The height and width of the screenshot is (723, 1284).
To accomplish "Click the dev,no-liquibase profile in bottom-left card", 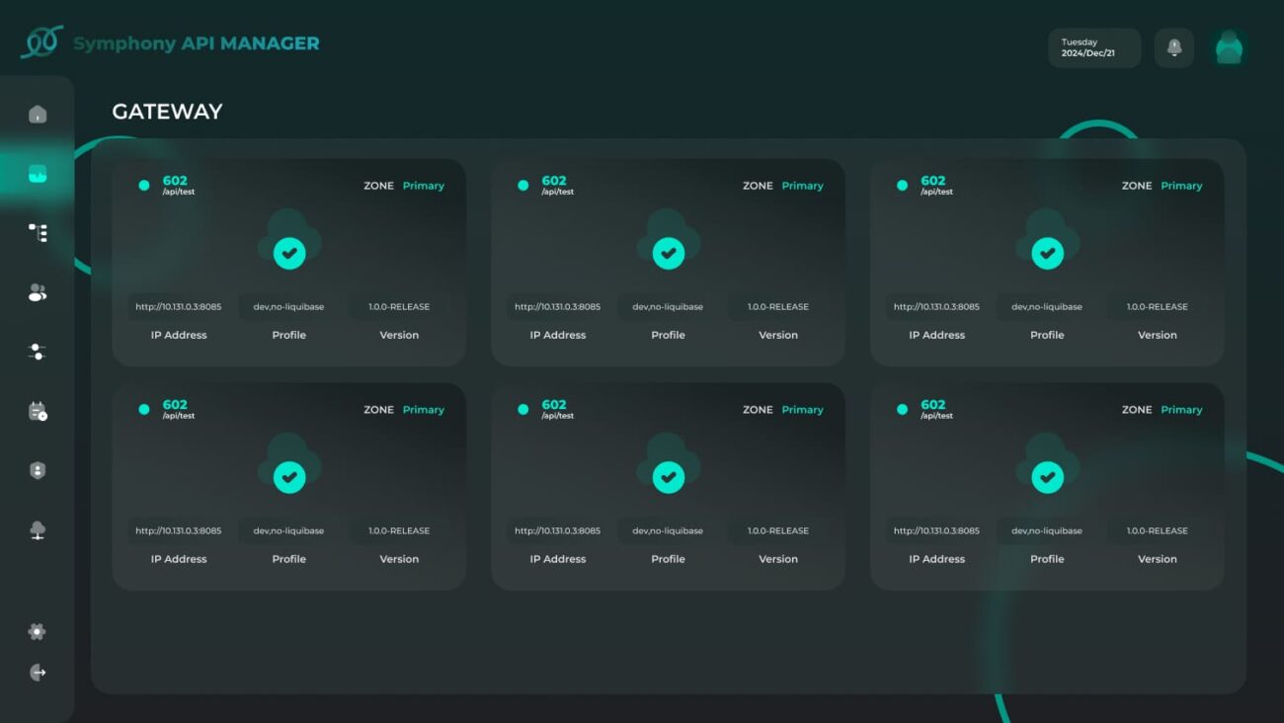I will (x=288, y=531).
